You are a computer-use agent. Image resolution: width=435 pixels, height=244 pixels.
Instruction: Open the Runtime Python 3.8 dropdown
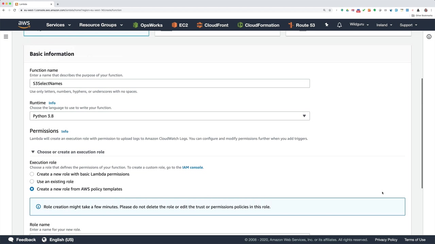pyautogui.click(x=170, y=116)
